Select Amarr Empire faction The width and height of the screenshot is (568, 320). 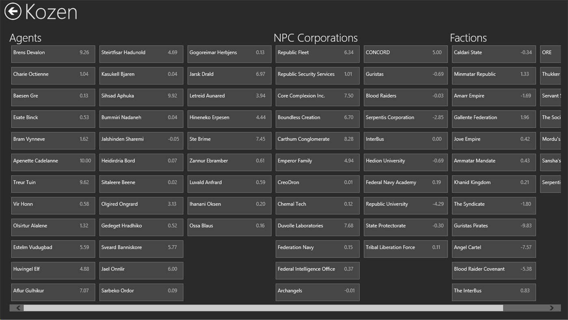click(x=494, y=97)
